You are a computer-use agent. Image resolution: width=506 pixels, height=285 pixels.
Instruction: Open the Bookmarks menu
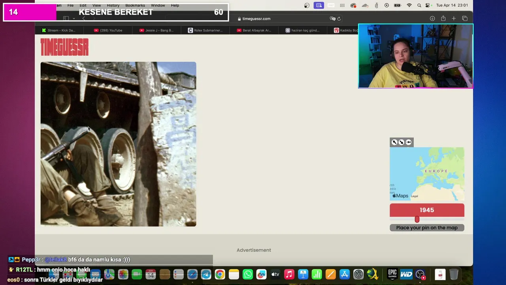[135, 6]
